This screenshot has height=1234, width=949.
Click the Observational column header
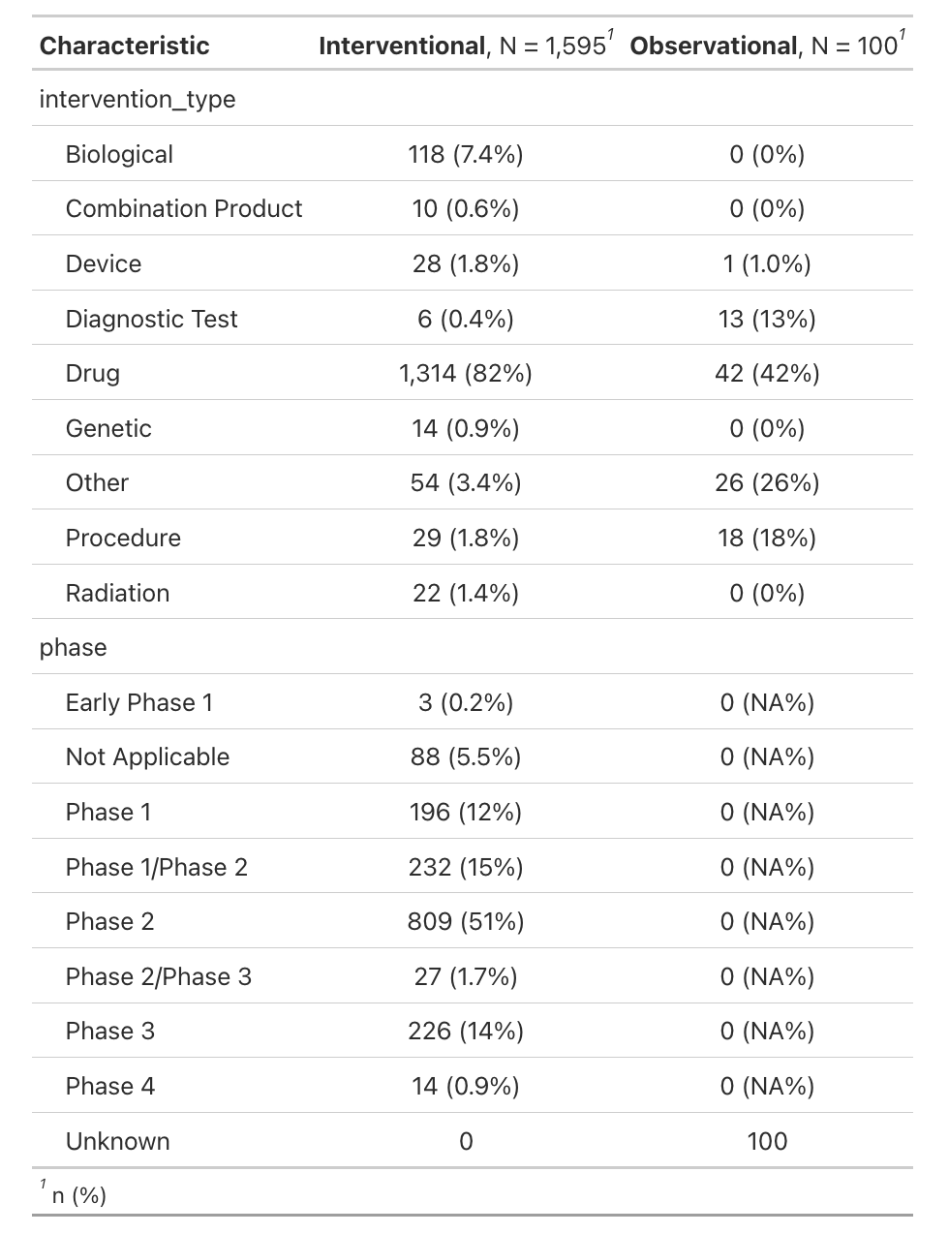click(x=766, y=46)
